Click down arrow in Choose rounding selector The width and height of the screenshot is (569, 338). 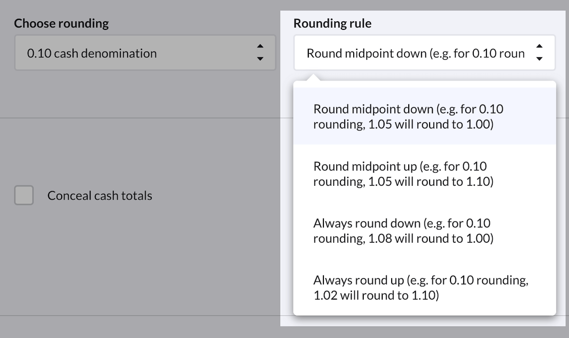259,59
